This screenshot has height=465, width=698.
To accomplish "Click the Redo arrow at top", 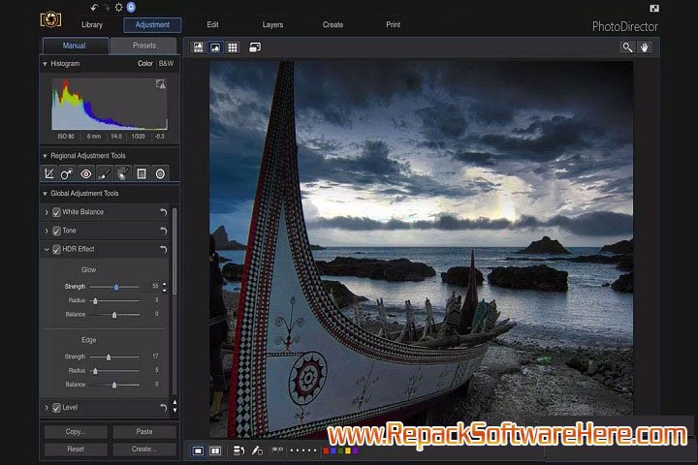I will [107, 8].
